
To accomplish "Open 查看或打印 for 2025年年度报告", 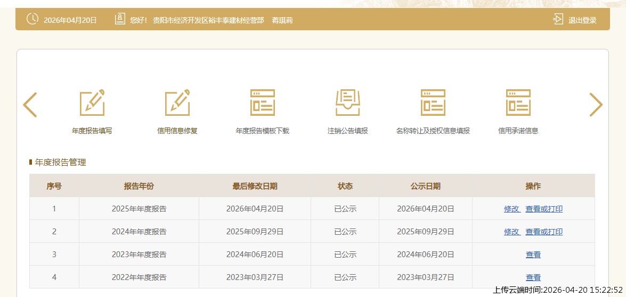I will (544, 209).
